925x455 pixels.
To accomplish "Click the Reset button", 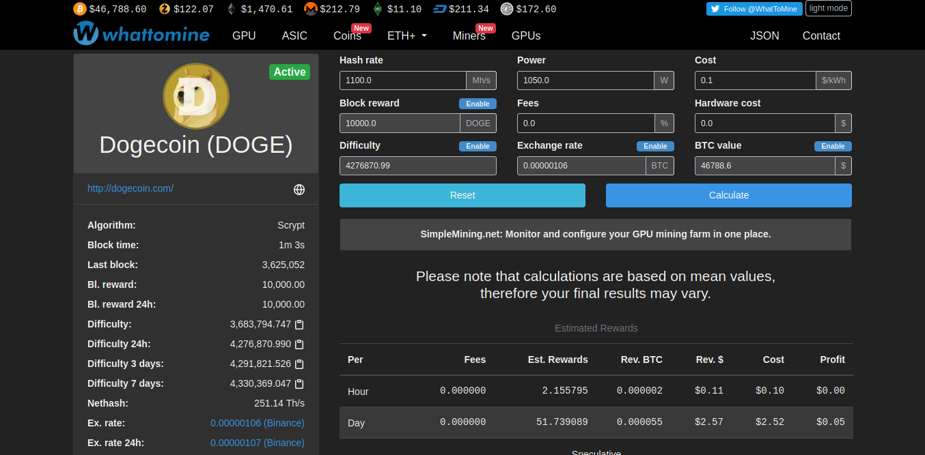I will click(463, 195).
